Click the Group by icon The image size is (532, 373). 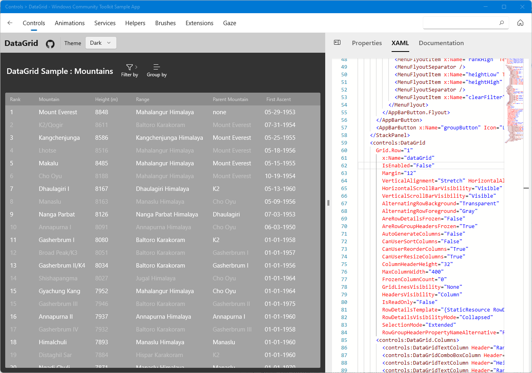click(156, 66)
